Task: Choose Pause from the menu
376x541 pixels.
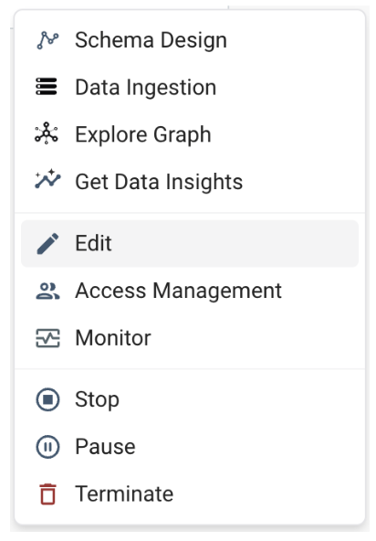Action: point(190,447)
